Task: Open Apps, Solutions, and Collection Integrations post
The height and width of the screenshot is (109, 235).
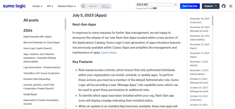Action: click(x=40, y=58)
